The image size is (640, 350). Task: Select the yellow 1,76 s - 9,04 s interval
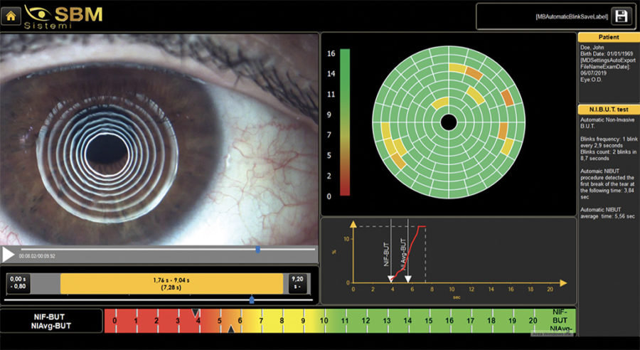(171, 284)
